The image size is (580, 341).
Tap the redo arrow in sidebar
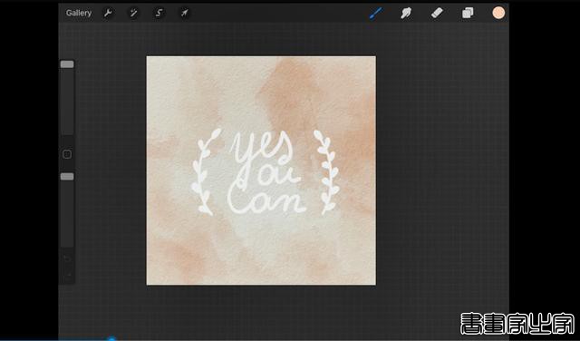68,275
